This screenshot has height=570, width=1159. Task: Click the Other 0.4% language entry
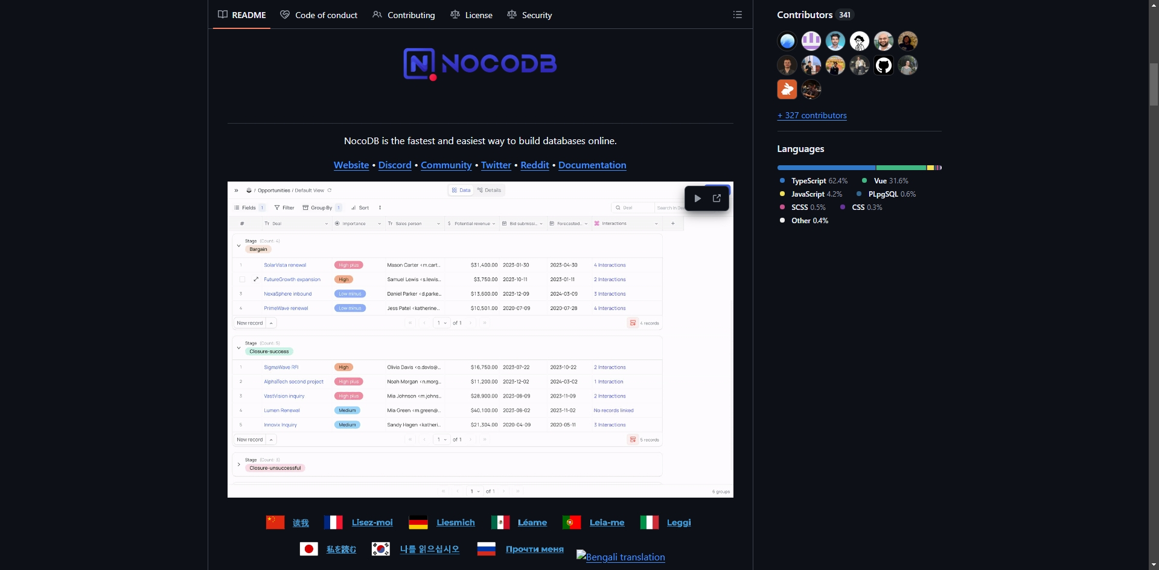point(803,221)
